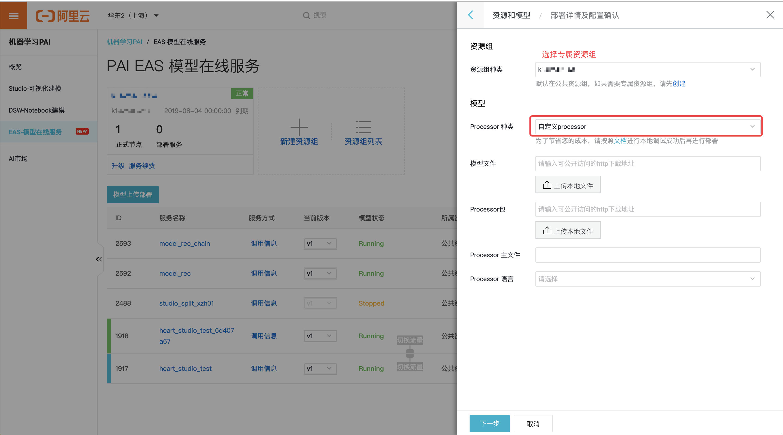The height and width of the screenshot is (435, 783).
Task: Click the search magnifier icon
Action: click(x=306, y=15)
